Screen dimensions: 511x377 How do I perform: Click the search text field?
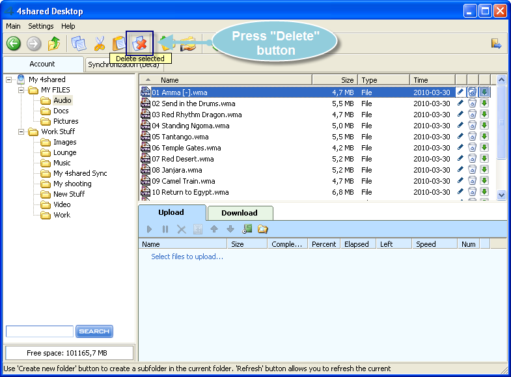coord(40,331)
